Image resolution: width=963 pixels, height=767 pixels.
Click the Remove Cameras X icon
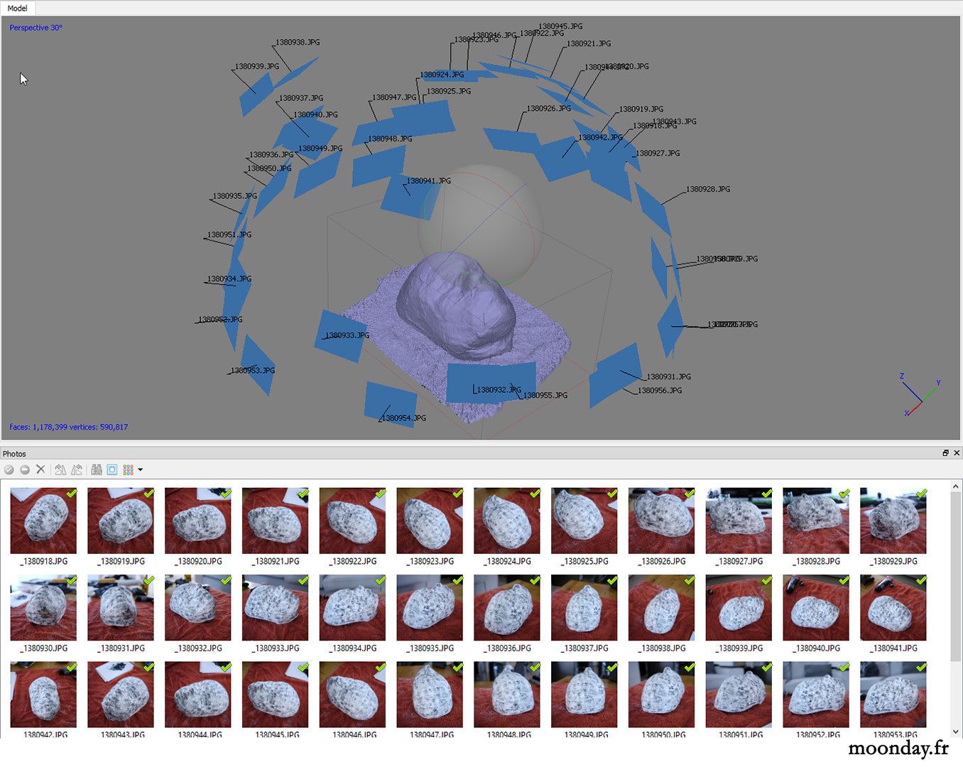(x=40, y=469)
